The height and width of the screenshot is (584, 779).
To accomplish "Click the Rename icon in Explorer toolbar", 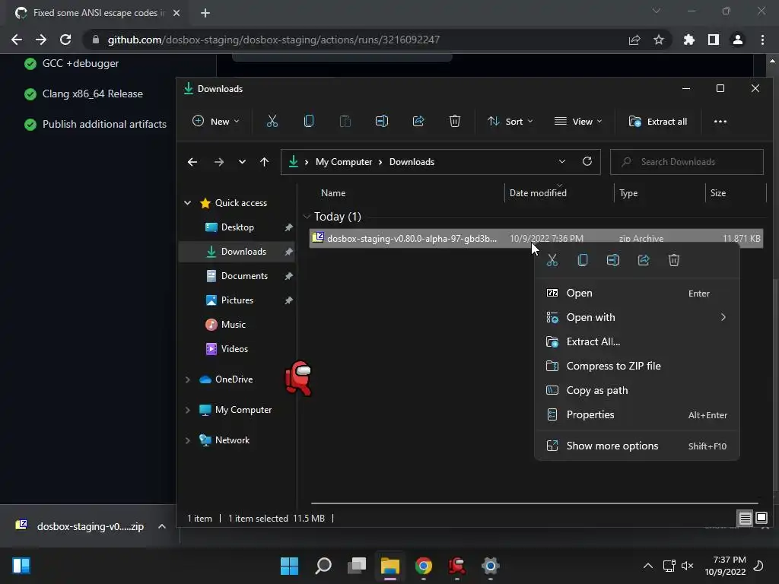I will (x=382, y=121).
